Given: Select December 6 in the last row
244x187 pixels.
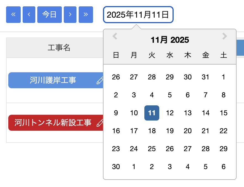Looking at the screenshot, I should (224, 167).
